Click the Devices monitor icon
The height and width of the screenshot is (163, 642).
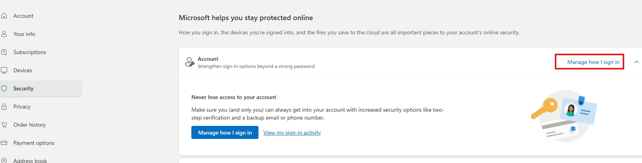point(4,70)
